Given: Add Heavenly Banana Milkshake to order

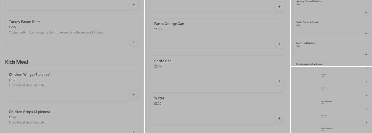Looking at the screenshot, I should (x=366, y=13).
